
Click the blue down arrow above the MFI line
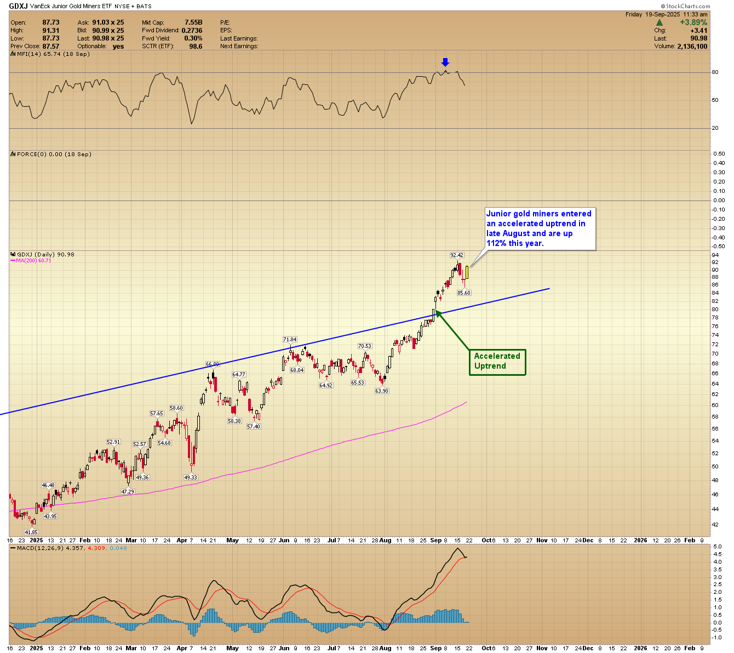446,62
